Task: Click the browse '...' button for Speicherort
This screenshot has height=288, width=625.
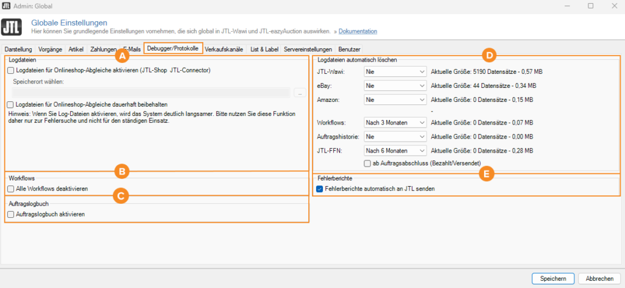Action: (300, 93)
